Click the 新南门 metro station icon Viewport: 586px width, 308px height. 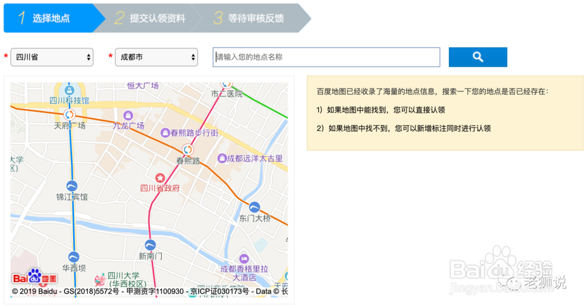151,245
